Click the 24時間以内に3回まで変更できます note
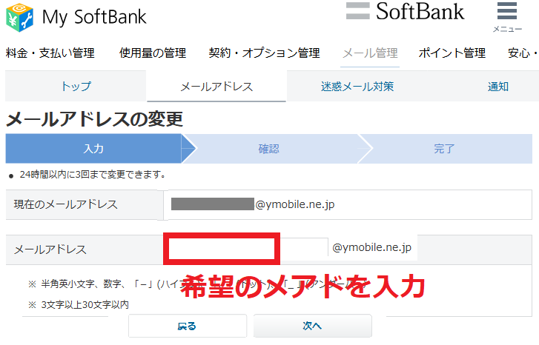The height and width of the screenshot is (345, 539). pos(92,175)
